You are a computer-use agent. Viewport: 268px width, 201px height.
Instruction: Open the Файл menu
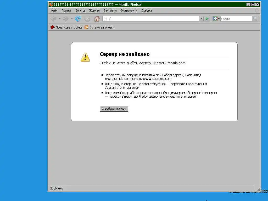click(54, 10)
